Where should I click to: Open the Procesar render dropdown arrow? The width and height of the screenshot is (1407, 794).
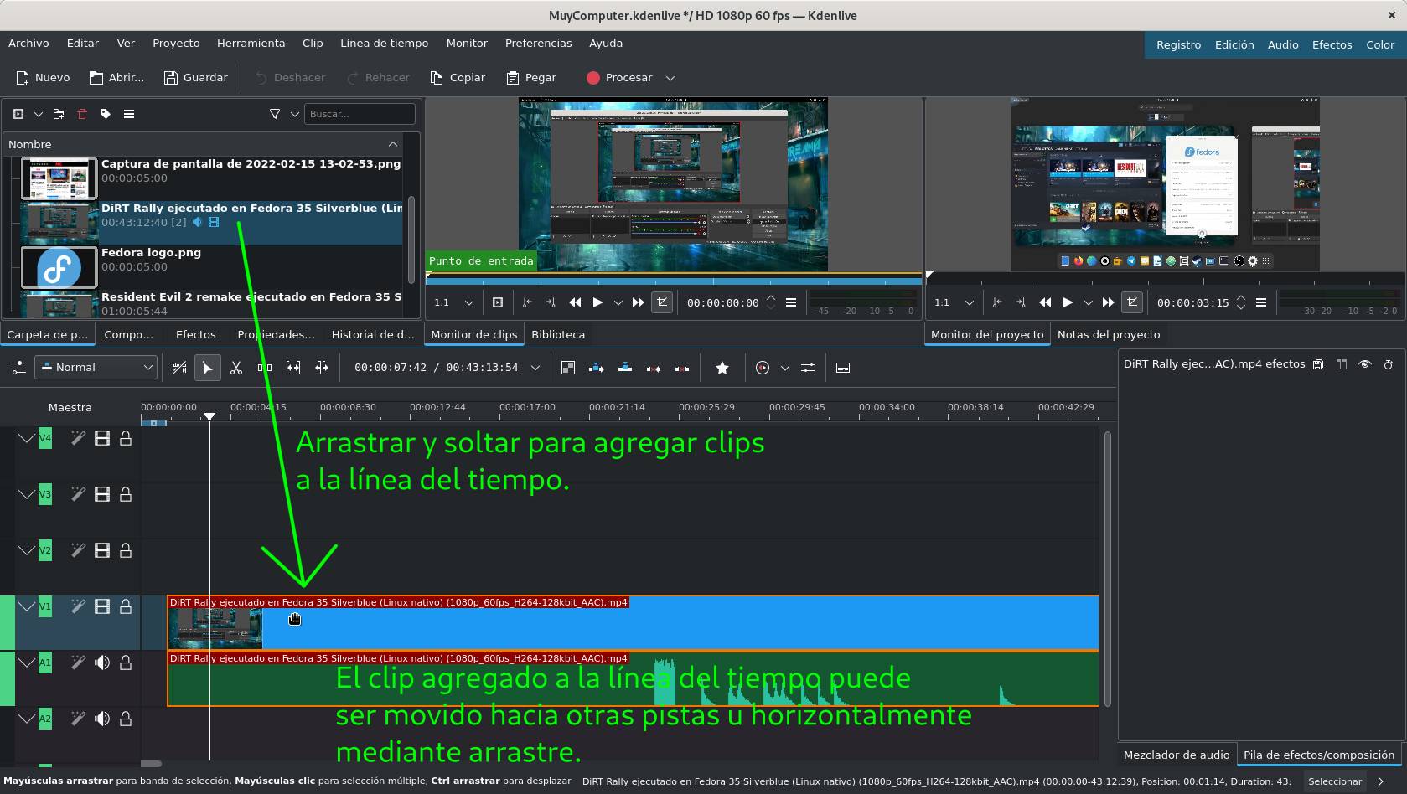pos(670,78)
